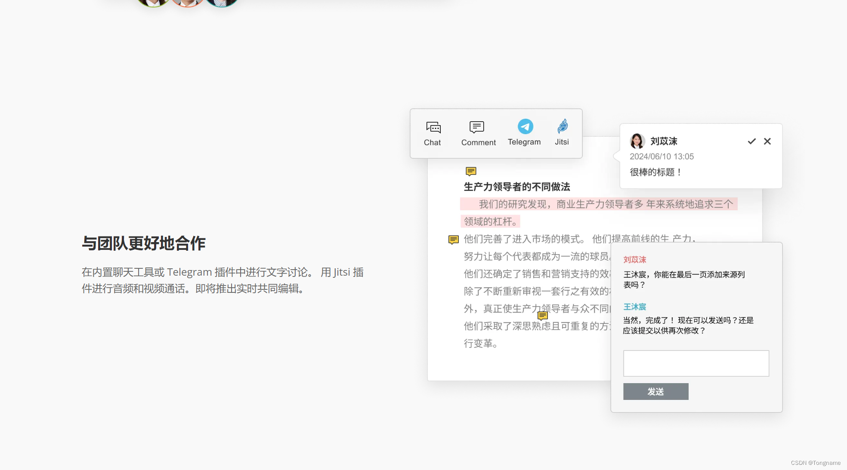Click the 发送 send button
Viewport: 847px width, 470px height.
click(x=656, y=392)
